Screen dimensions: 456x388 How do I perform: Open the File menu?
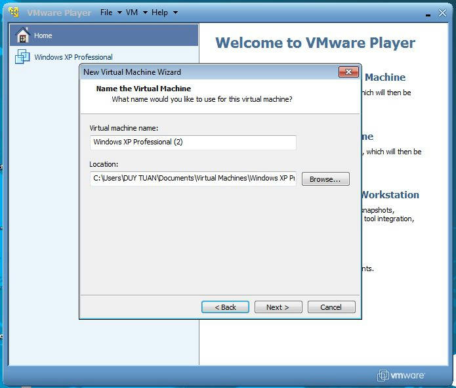106,12
